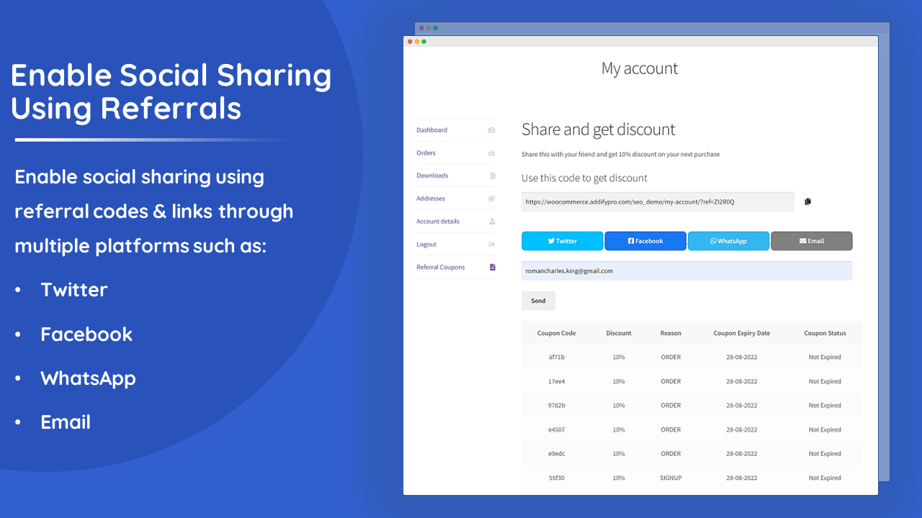This screenshot has width=922, height=518.
Task: Click inside the referral URL field
Action: pyautogui.click(x=658, y=202)
